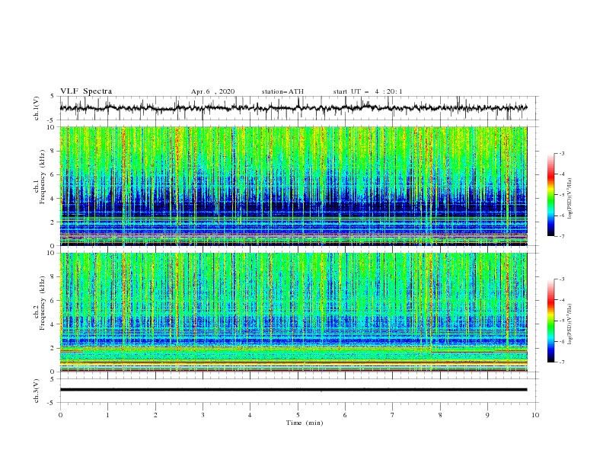Image resolution: width=603 pixels, height=466 pixels.
Task: Click the -7 label on ch.1 colorbar
Action: tap(561, 236)
